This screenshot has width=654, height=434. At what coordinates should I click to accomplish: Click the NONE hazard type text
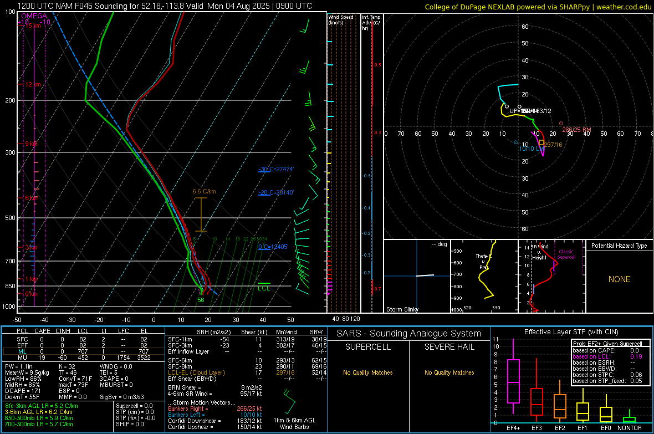[619, 279]
